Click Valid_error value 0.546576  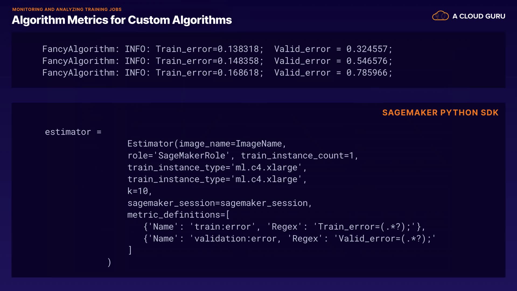tap(367, 61)
